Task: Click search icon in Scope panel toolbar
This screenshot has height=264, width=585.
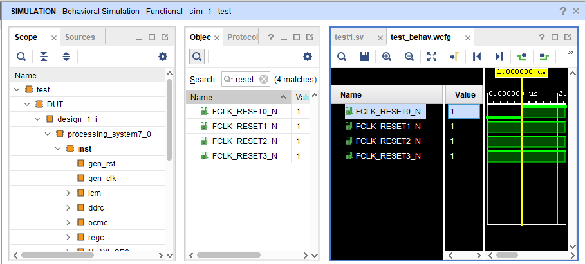Action: point(21,57)
